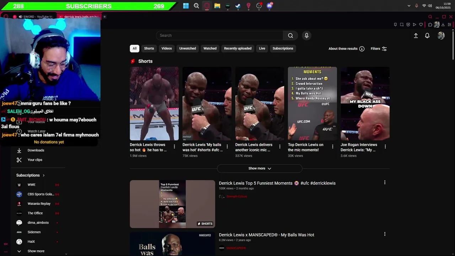455x256 pixels.
Task: Open YouTube notifications bell
Action: tap(427, 36)
